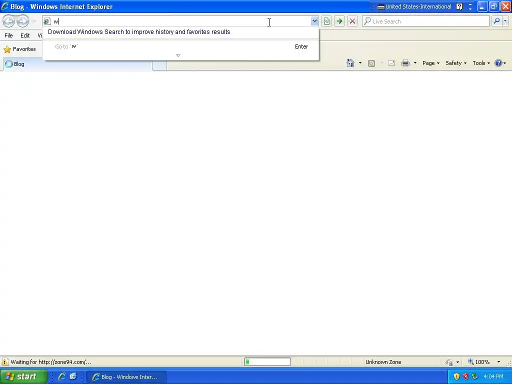The image size is (512, 384).
Task: Open the recent pages dropdown arrow
Action: [x=33, y=21]
